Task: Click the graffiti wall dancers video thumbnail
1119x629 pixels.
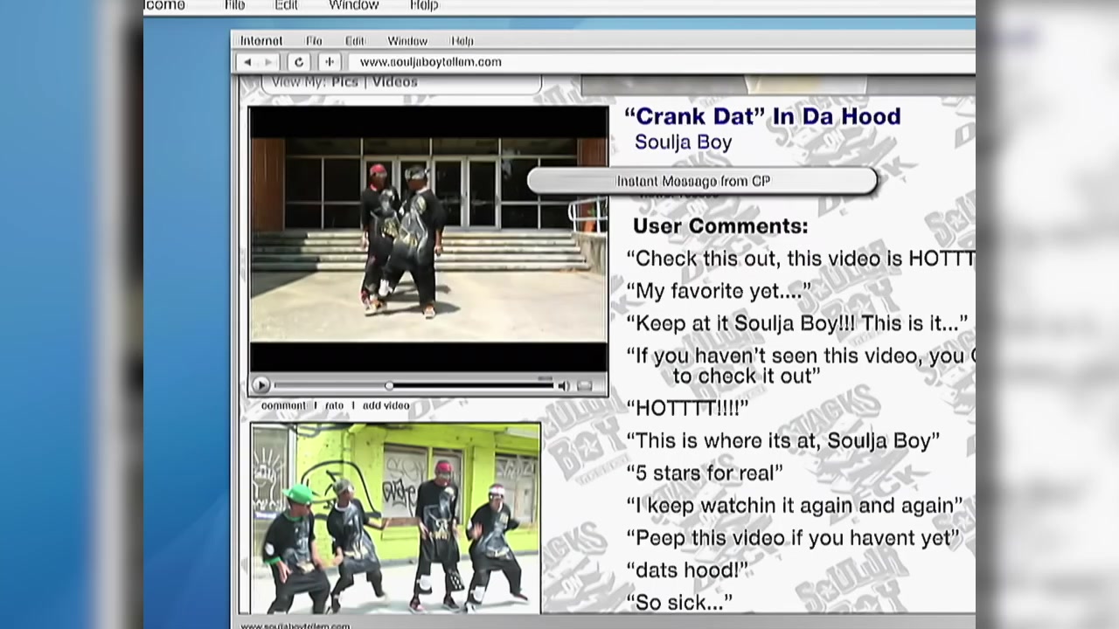Action: coord(395,519)
